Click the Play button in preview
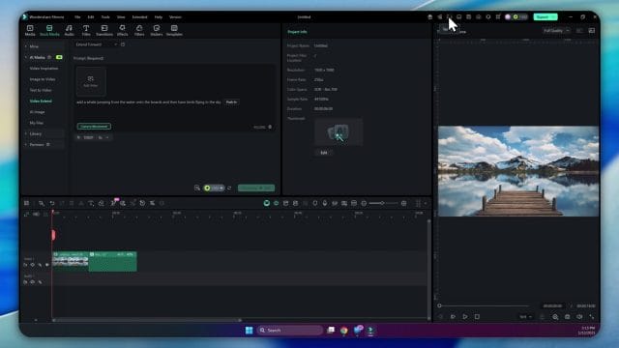 (465, 316)
